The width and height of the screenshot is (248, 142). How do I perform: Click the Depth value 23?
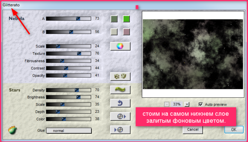[97, 112]
